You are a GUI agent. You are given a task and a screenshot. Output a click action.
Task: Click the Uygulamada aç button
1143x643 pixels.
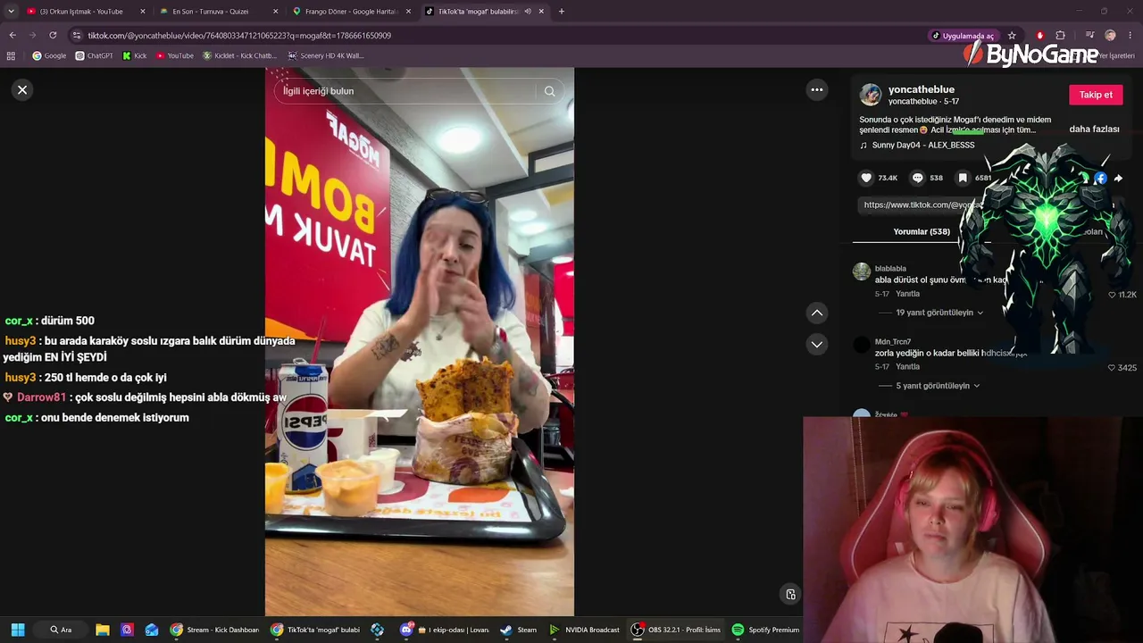[x=964, y=36]
